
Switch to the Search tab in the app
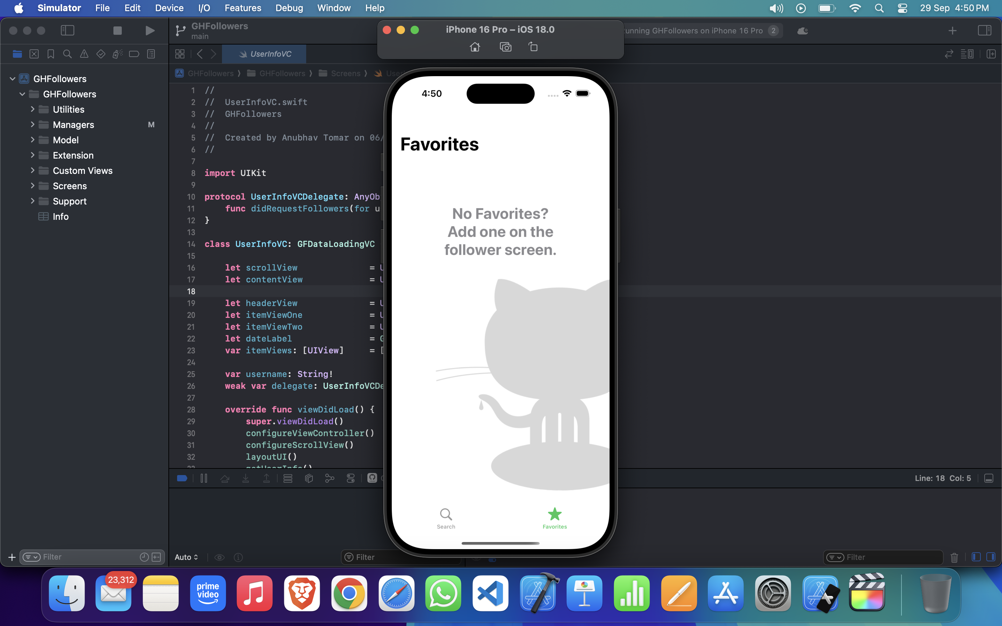[446, 518]
